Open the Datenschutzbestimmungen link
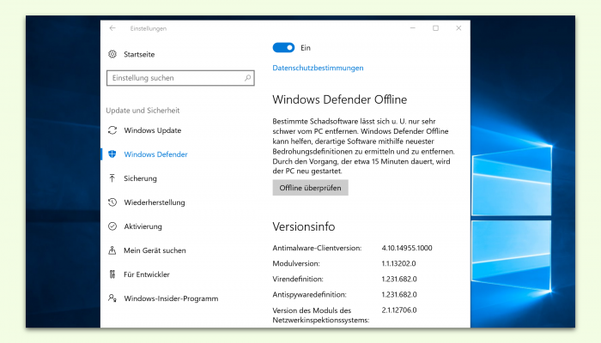601x343 pixels. [318, 68]
